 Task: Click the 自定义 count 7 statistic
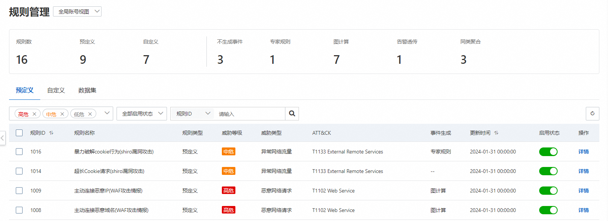pyautogui.click(x=146, y=60)
